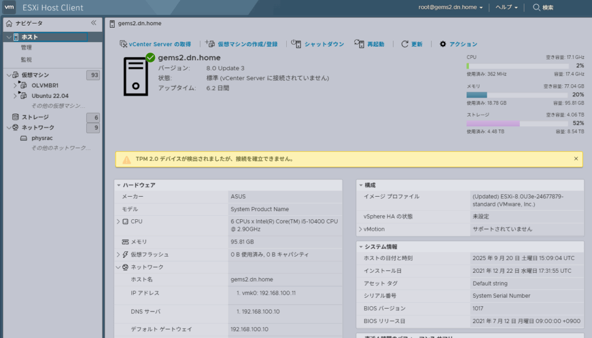Open the root@gems2.dn.home user dropdown
The image size is (592, 338).
(x=450, y=7)
